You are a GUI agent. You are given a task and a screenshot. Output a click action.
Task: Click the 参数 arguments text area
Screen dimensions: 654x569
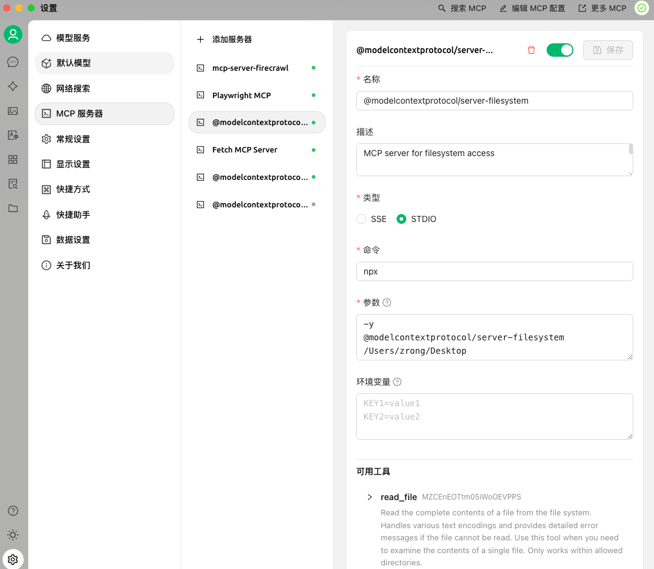click(495, 337)
